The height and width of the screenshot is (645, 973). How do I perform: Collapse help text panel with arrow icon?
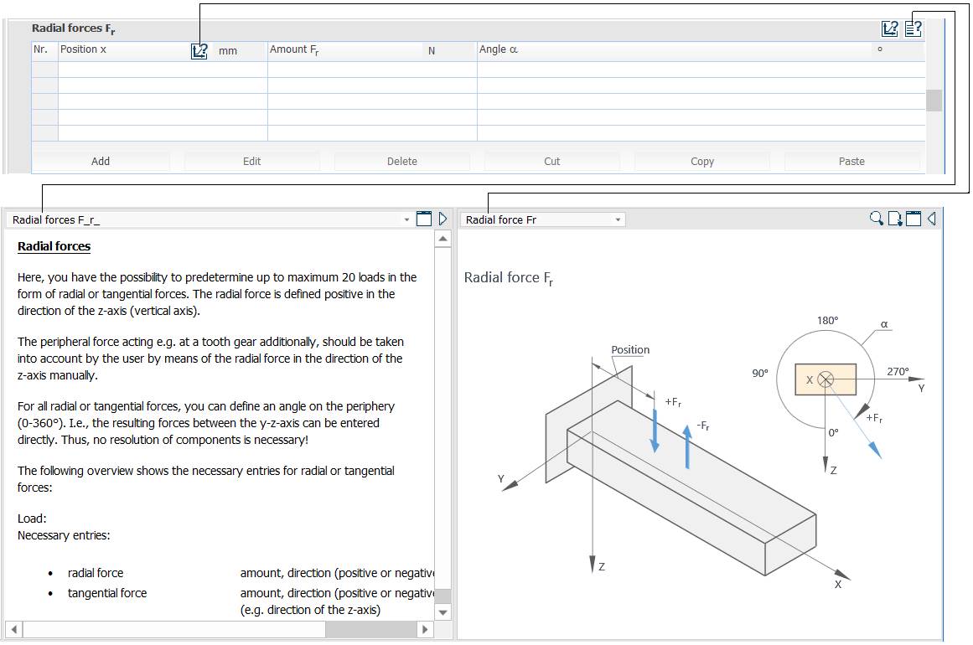(x=443, y=219)
